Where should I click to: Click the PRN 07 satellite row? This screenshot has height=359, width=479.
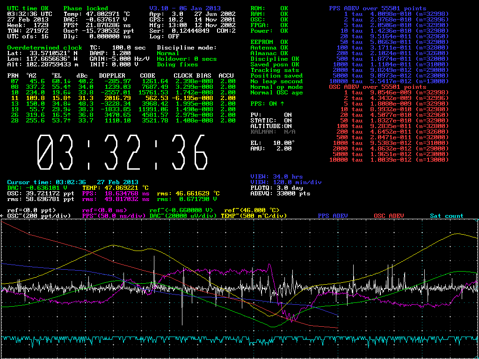point(123,81)
